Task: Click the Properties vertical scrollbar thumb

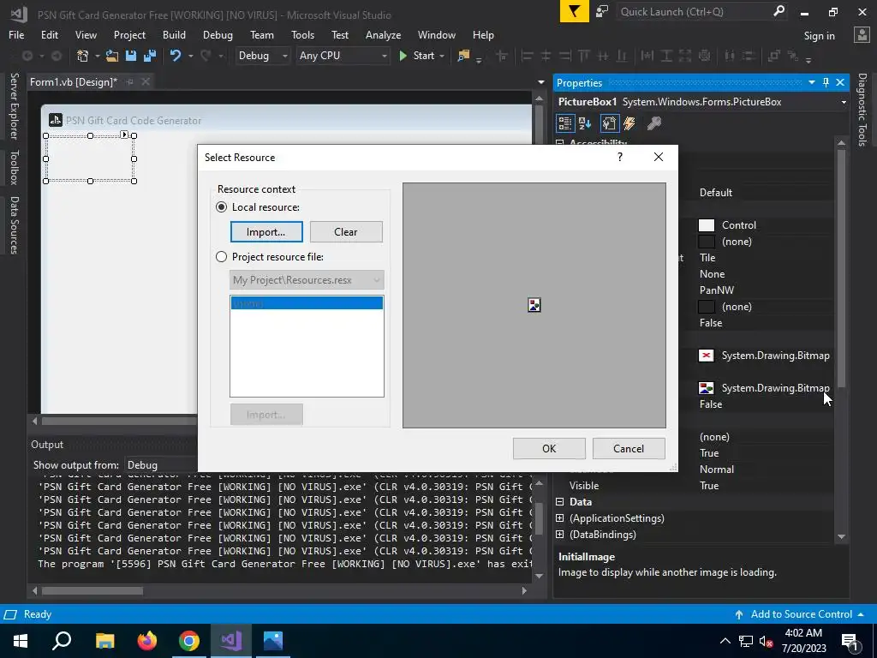Action: 841,268
